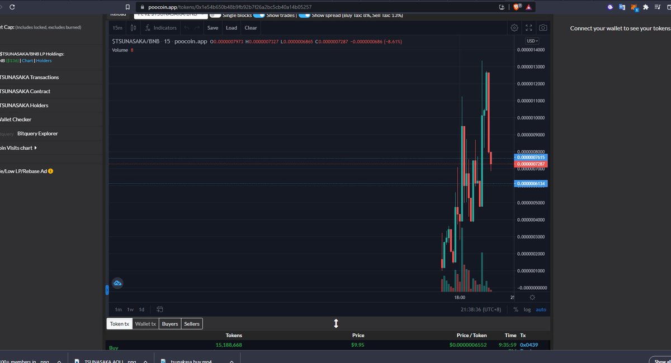Open the 15m timeframe dropdown
This screenshot has width=671, height=363.
117,27
